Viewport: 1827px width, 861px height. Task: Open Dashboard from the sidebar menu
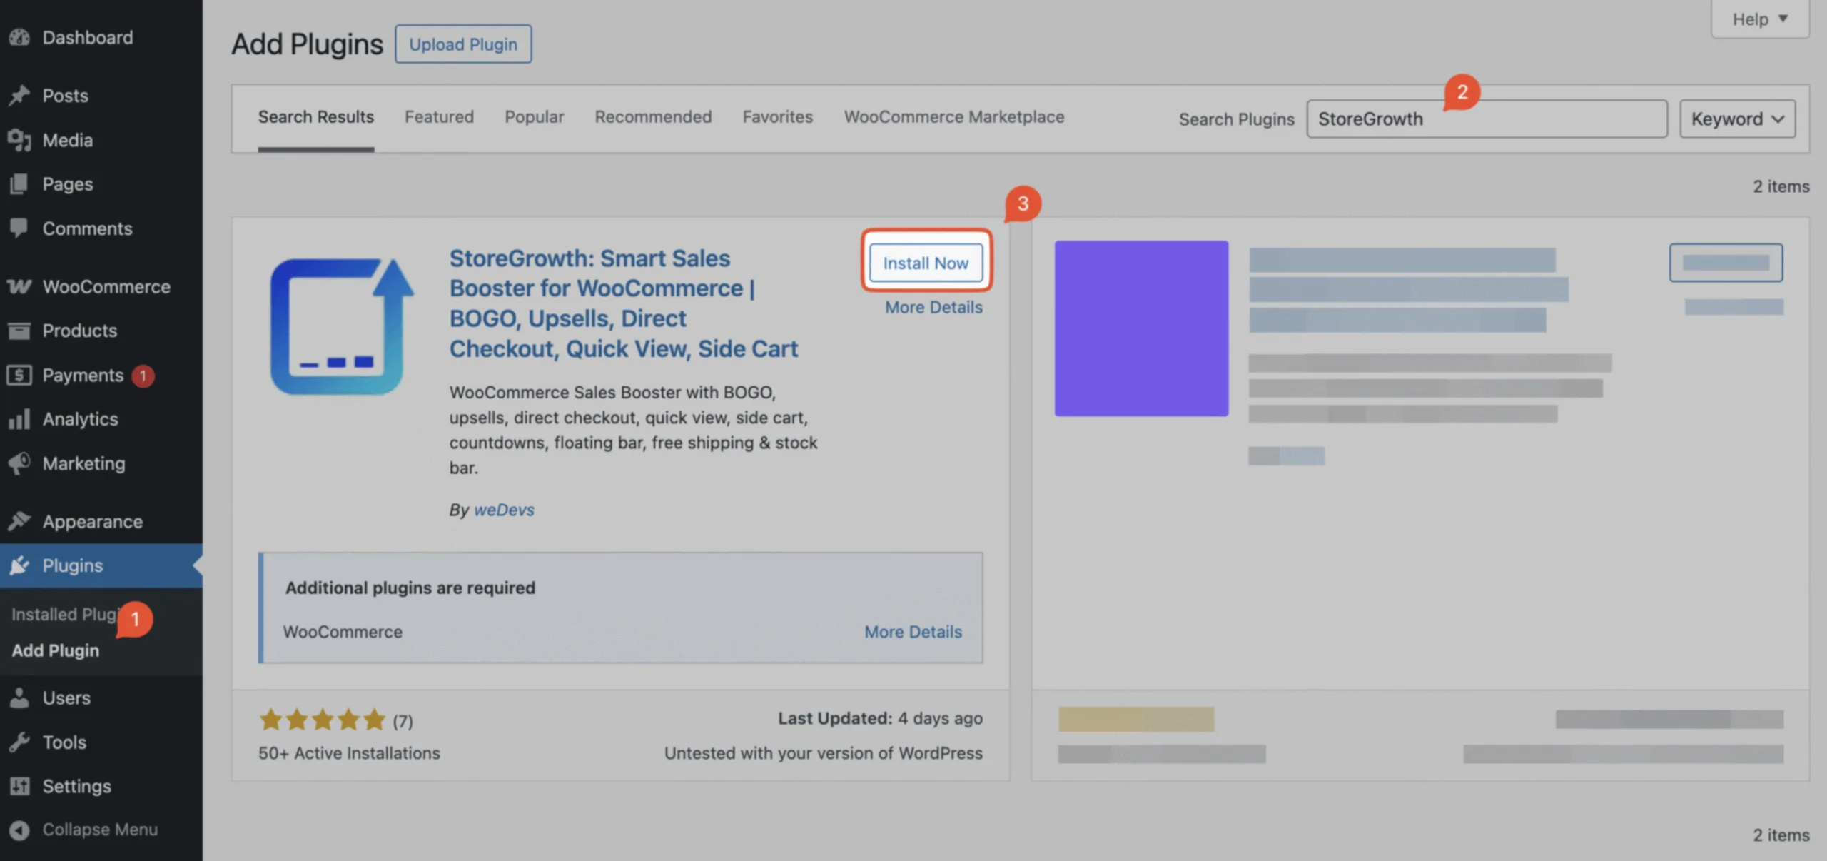88,37
